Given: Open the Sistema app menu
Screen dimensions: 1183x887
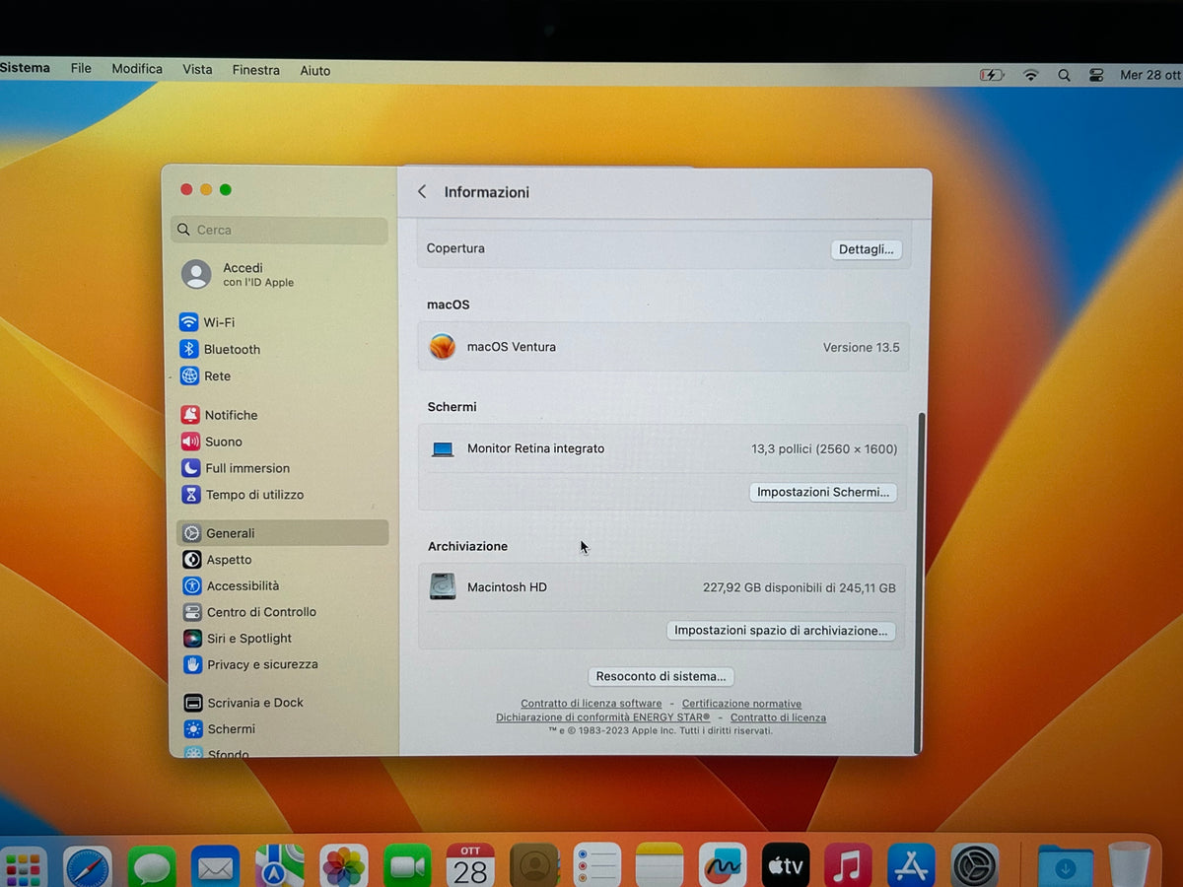Looking at the screenshot, I should [x=25, y=68].
